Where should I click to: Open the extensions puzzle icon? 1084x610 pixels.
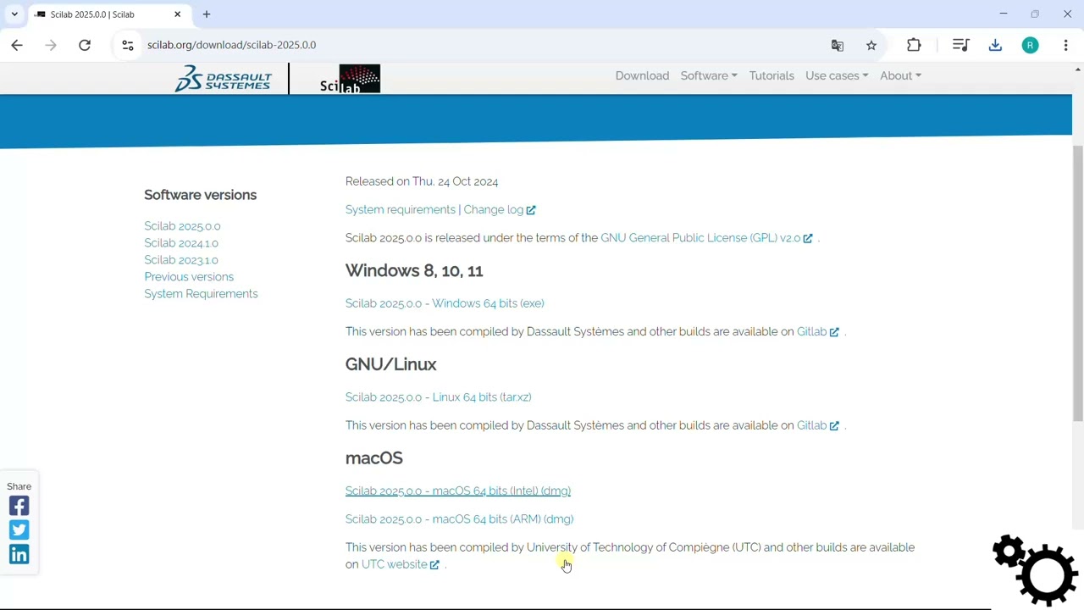pos(914,45)
